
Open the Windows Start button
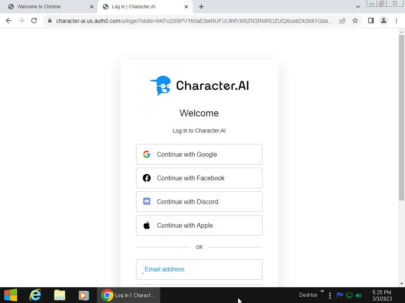(x=11, y=295)
